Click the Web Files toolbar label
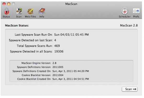 tap(30, 17)
